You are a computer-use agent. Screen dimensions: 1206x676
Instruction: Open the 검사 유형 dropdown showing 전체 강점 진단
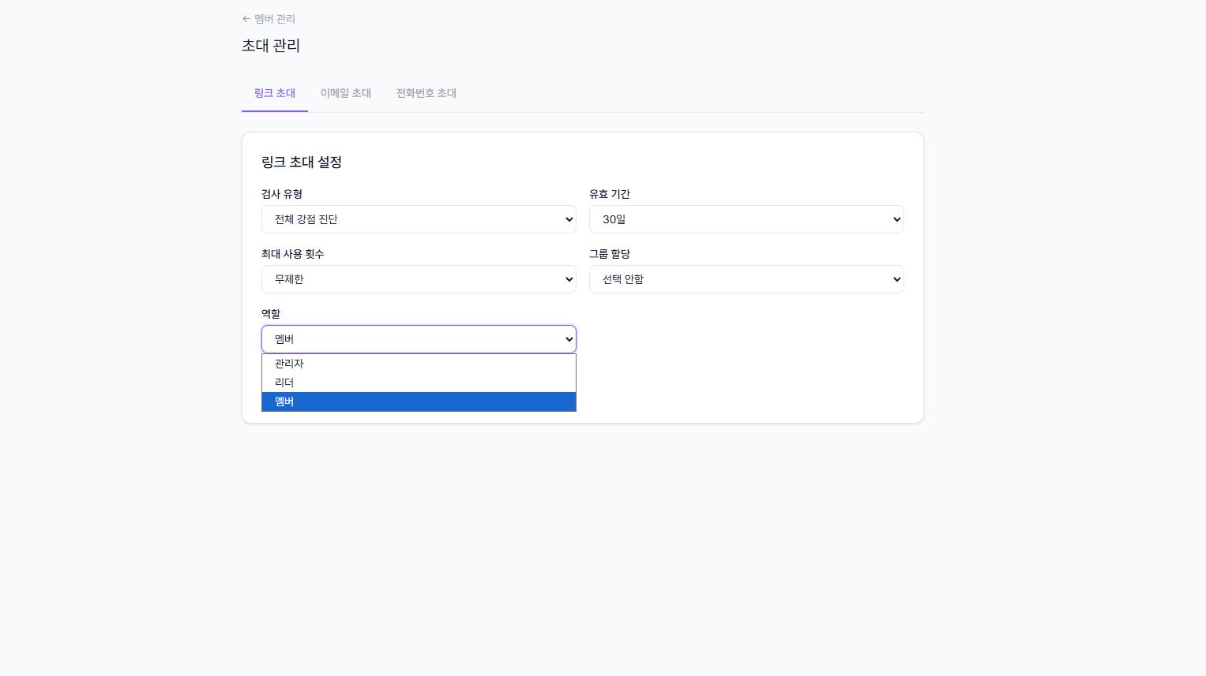(x=419, y=219)
